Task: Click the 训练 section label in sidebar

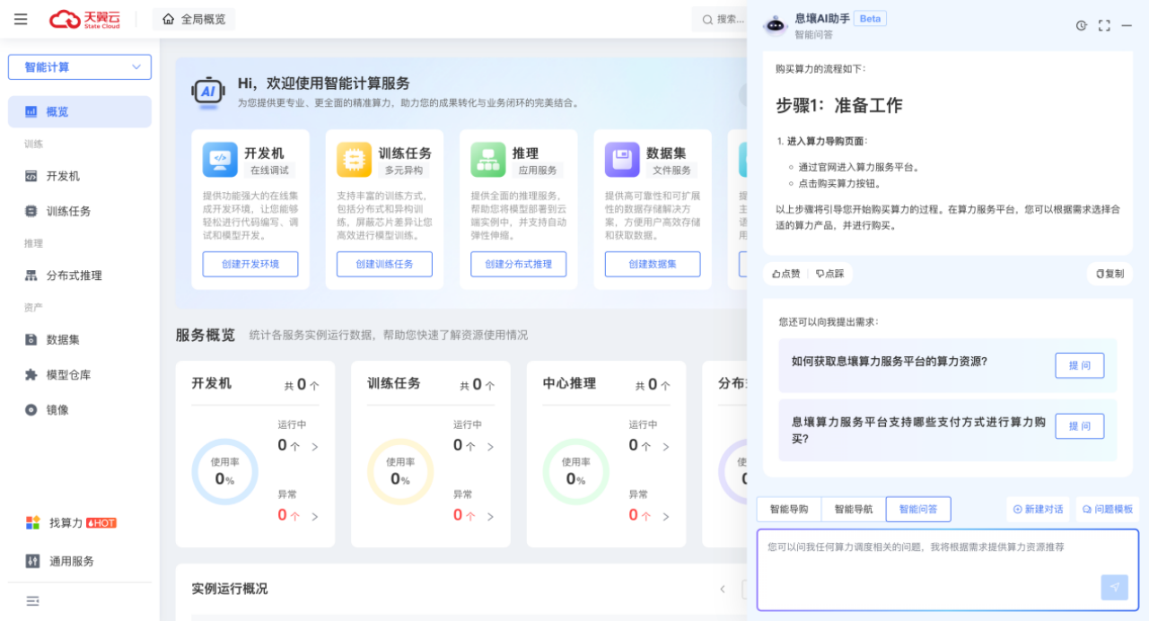Action: 33,144
